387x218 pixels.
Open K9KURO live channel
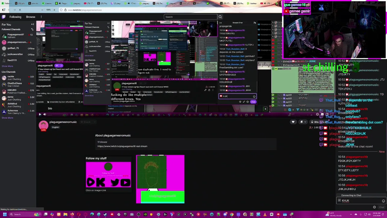point(18,91)
